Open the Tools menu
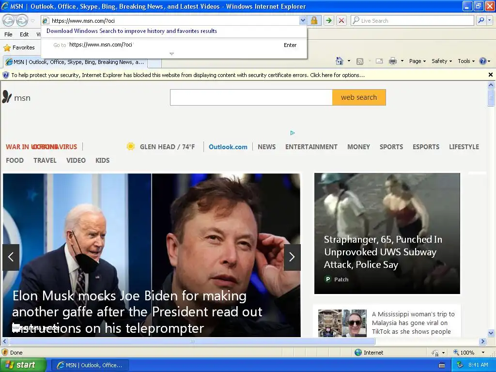The height and width of the screenshot is (372, 496). point(466,61)
